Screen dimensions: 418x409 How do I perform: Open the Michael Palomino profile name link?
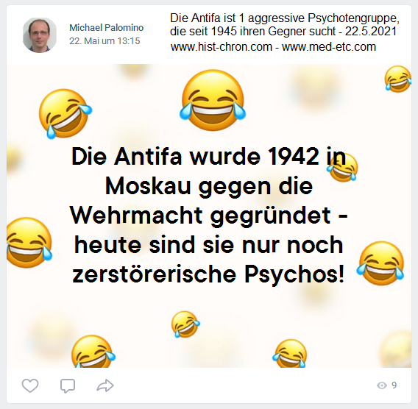click(x=107, y=27)
